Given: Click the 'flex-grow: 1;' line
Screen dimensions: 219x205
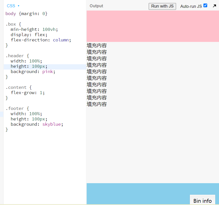Looking at the screenshot, I should 28,93.
